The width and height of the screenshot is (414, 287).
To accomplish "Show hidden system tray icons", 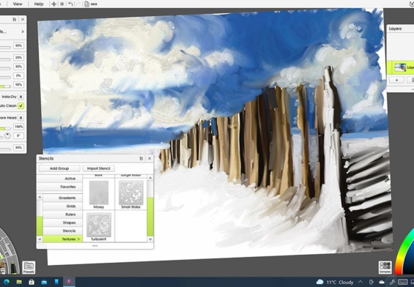I will 361,282.
